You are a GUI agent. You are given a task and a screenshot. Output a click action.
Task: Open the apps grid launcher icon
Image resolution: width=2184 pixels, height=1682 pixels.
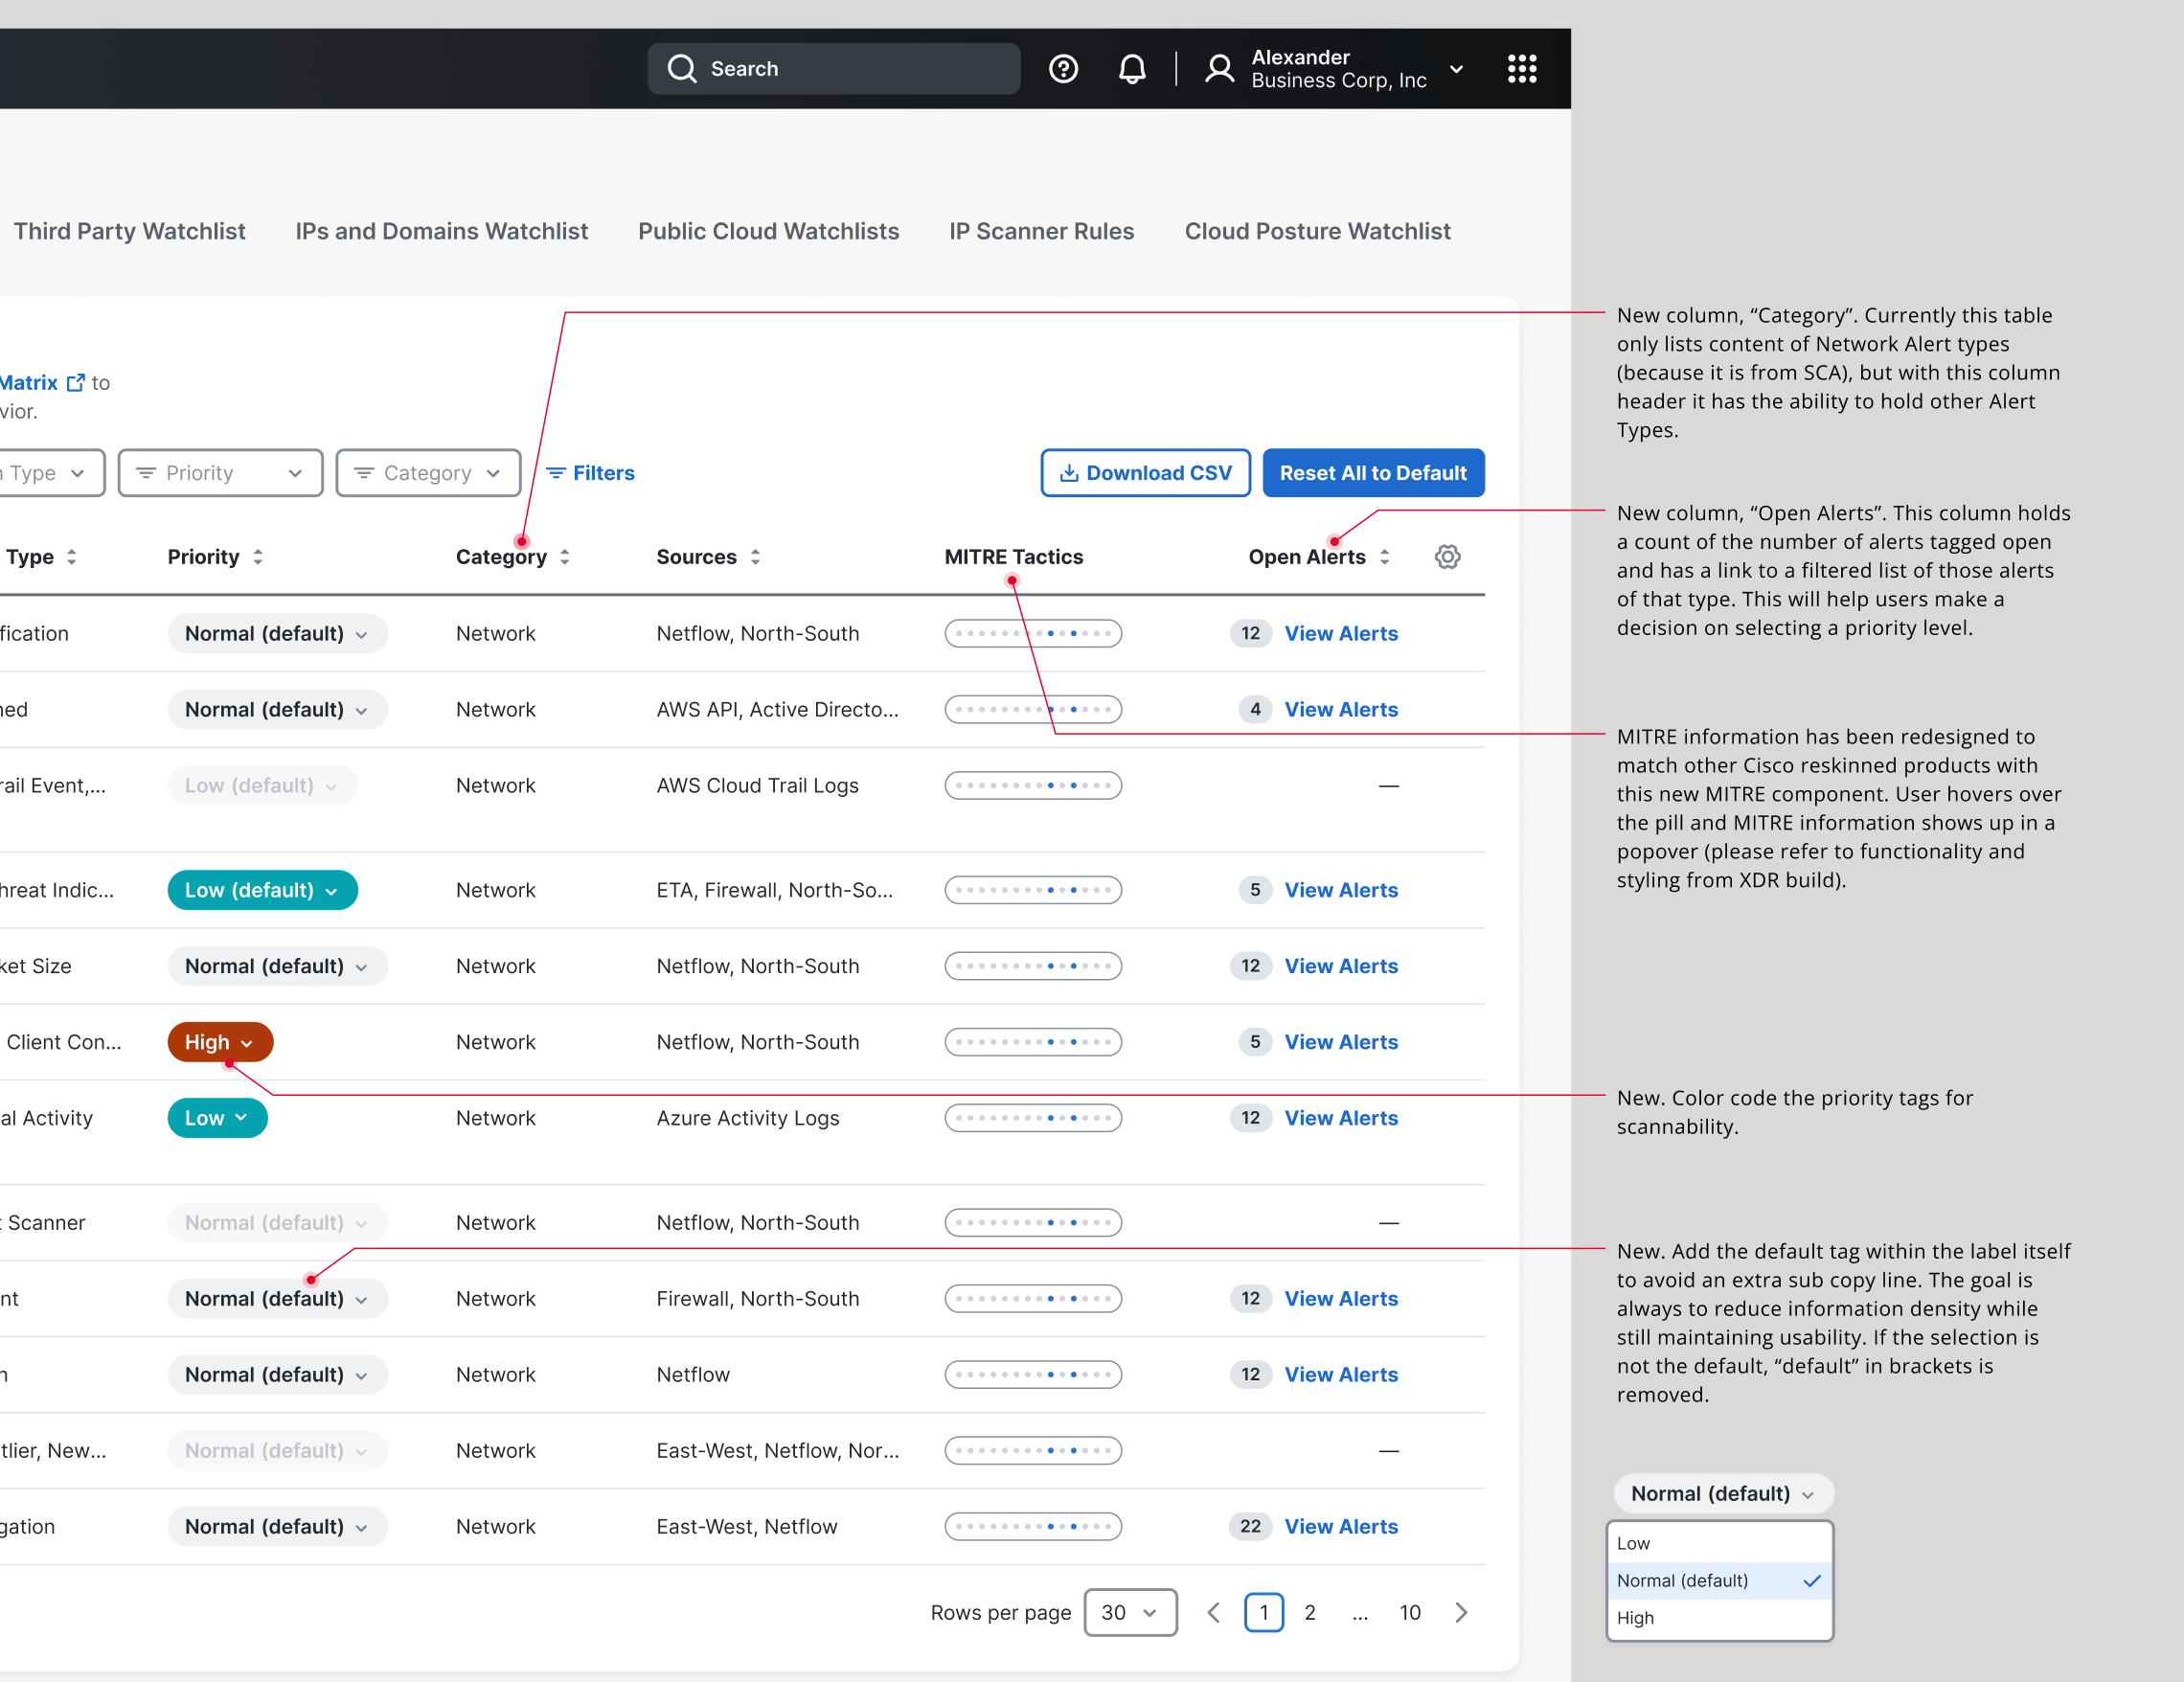click(x=1521, y=69)
